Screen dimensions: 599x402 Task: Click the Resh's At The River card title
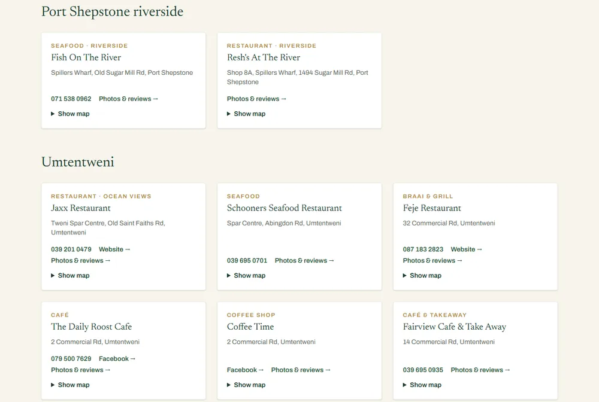[x=264, y=57]
